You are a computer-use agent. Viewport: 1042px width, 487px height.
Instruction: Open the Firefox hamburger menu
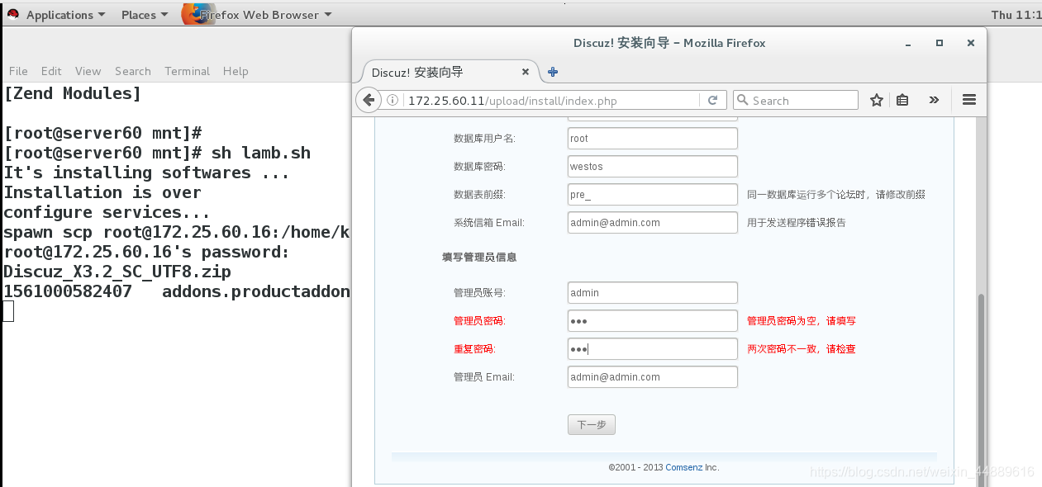coord(969,100)
